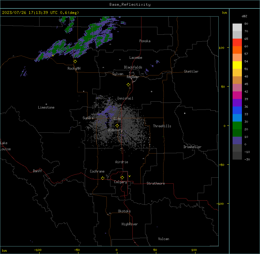Click the RockyMH label
260x254 pixels.
click(74, 68)
